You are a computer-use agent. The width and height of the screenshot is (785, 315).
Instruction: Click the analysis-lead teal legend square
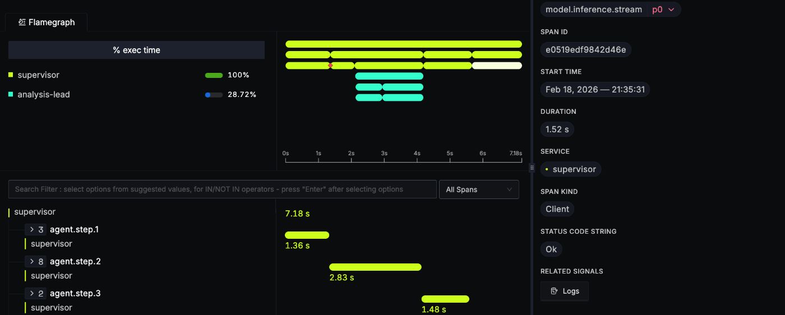point(11,95)
